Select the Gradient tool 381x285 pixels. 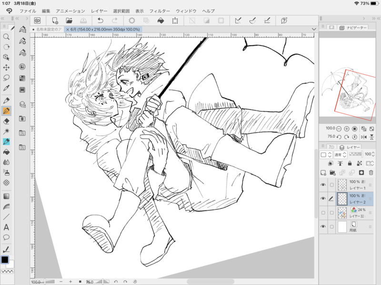click(x=6, y=196)
